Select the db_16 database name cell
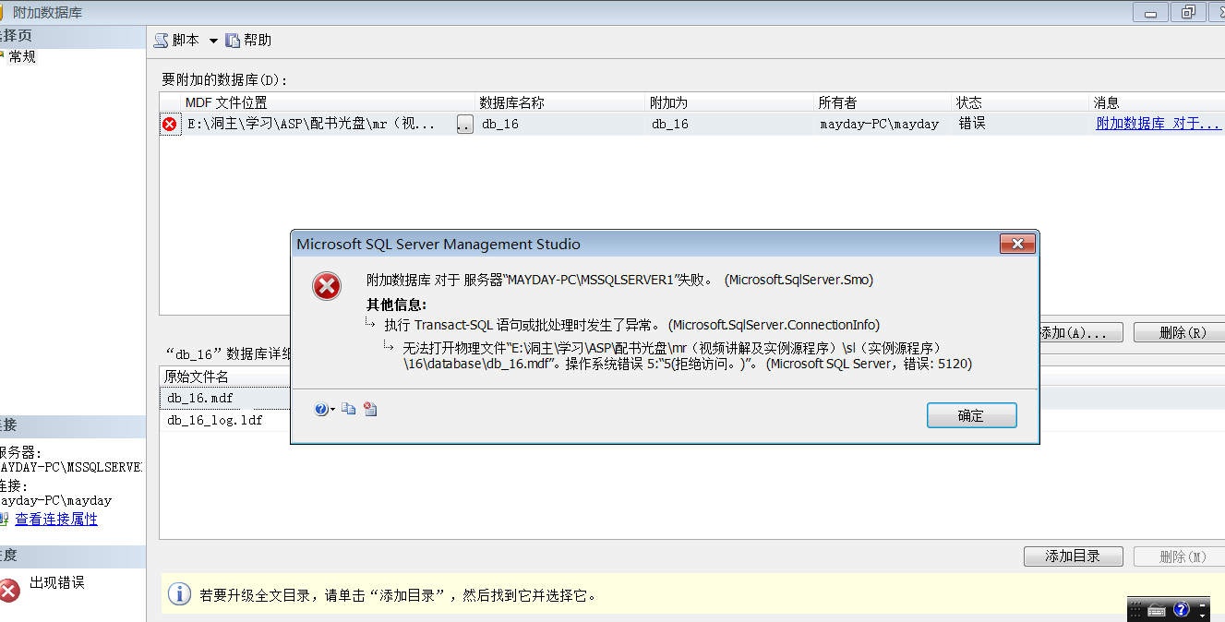The image size is (1225, 622). click(560, 124)
